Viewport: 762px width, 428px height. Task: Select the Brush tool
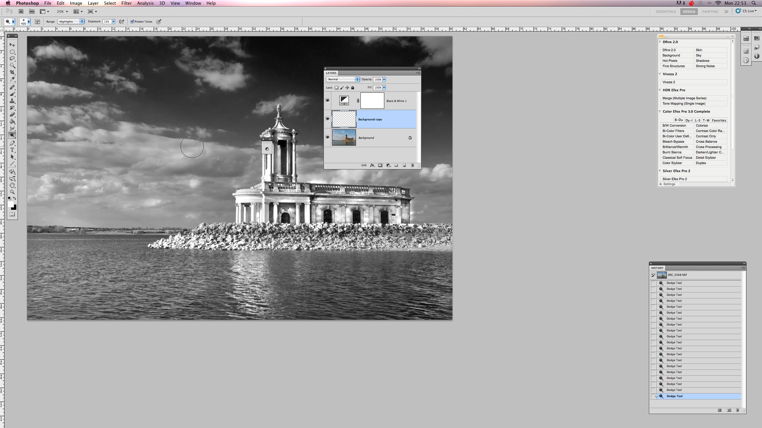tap(12, 94)
